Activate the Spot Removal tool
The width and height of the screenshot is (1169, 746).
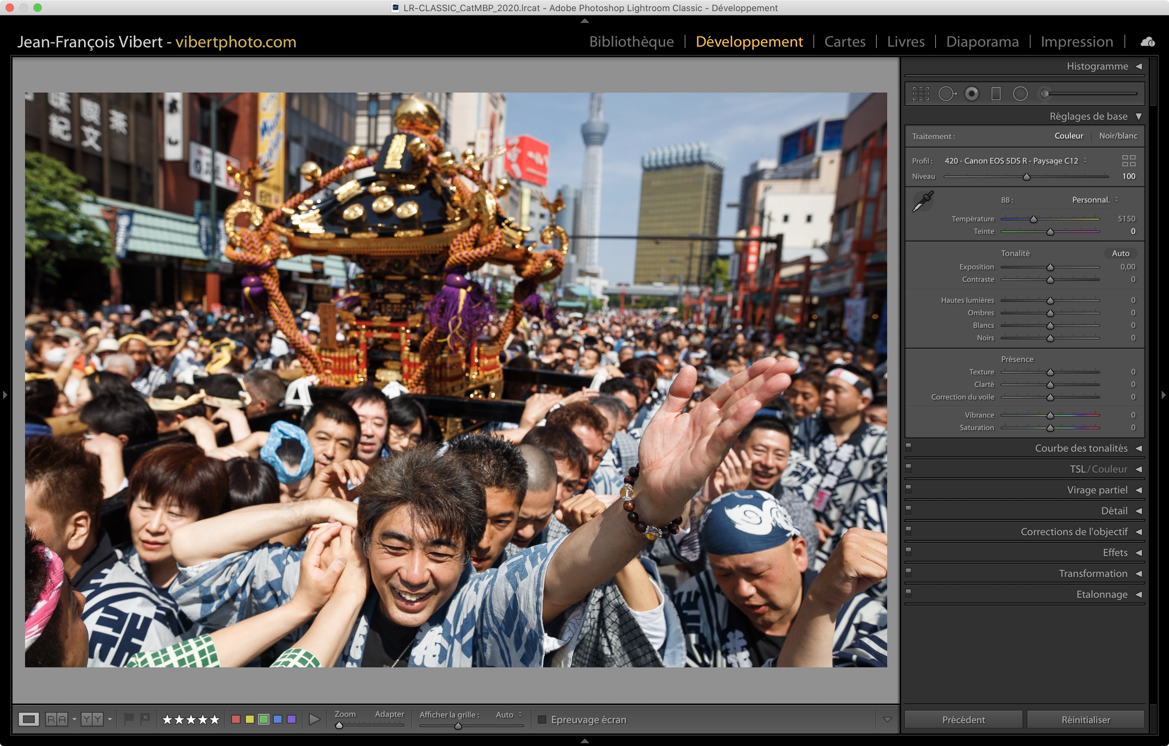946,94
